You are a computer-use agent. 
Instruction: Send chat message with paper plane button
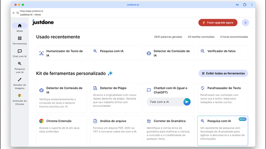tap(186, 102)
